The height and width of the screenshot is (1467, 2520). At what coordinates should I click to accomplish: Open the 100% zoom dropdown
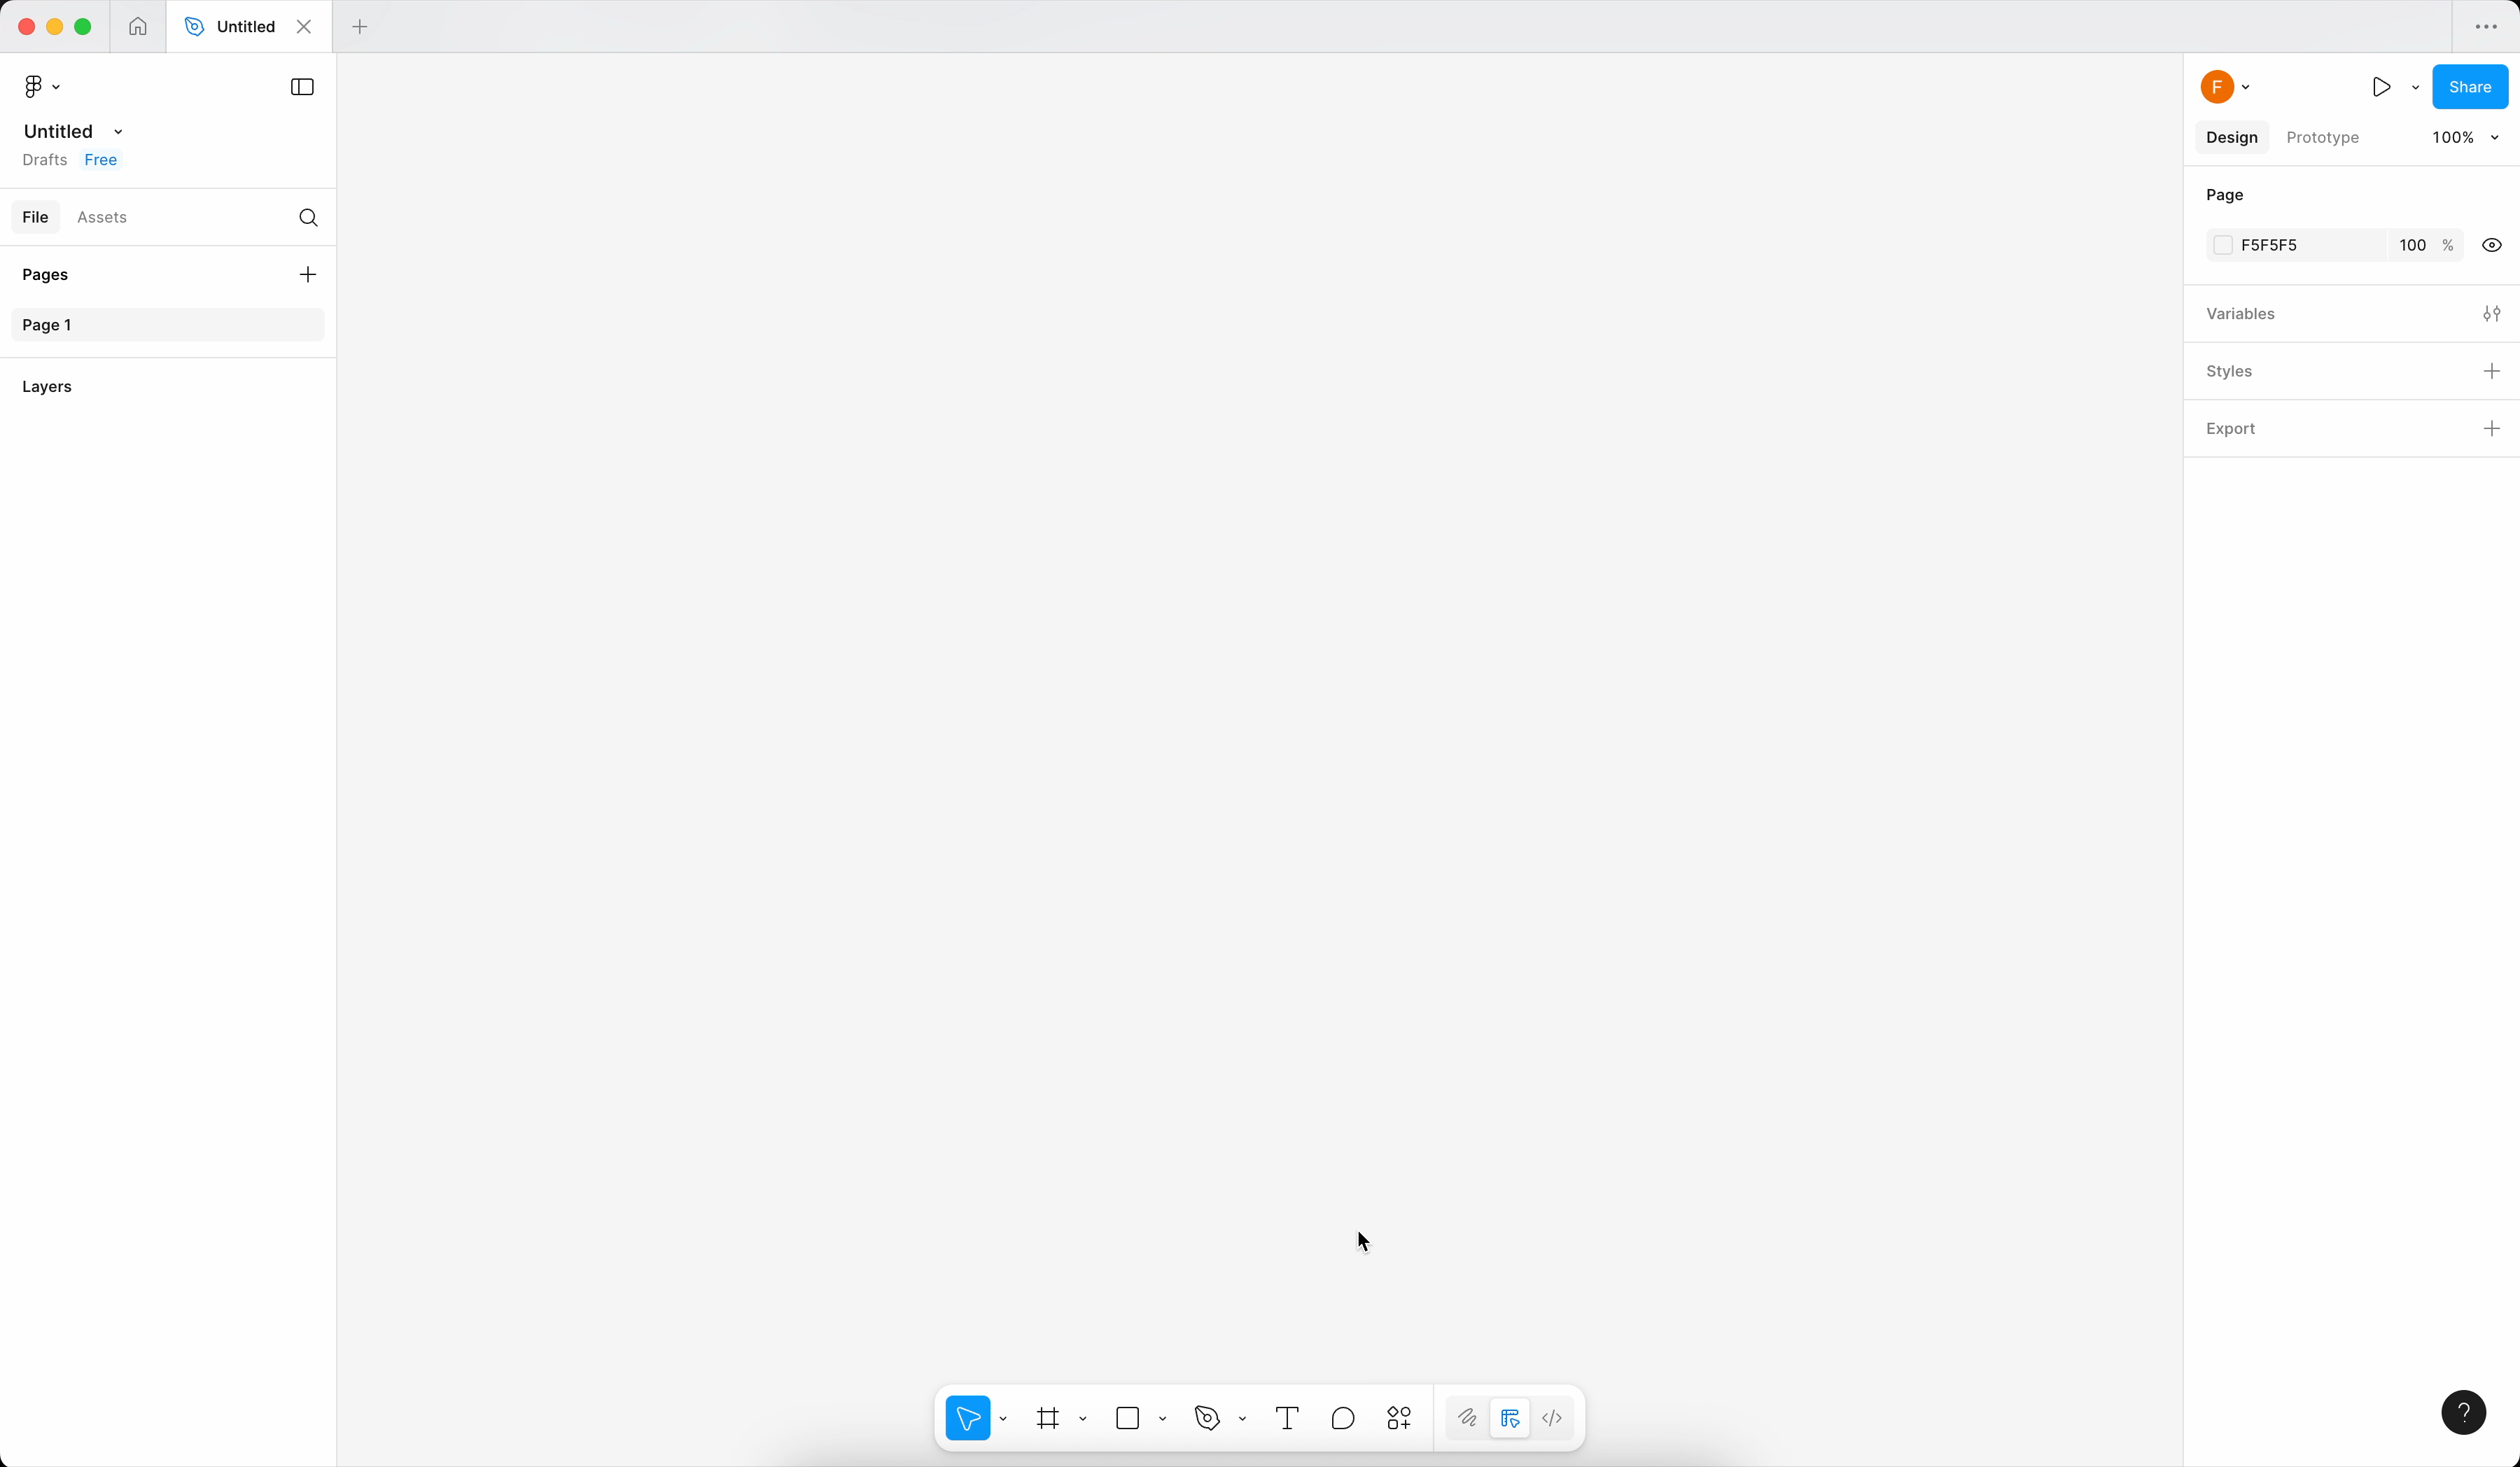(2465, 137)
